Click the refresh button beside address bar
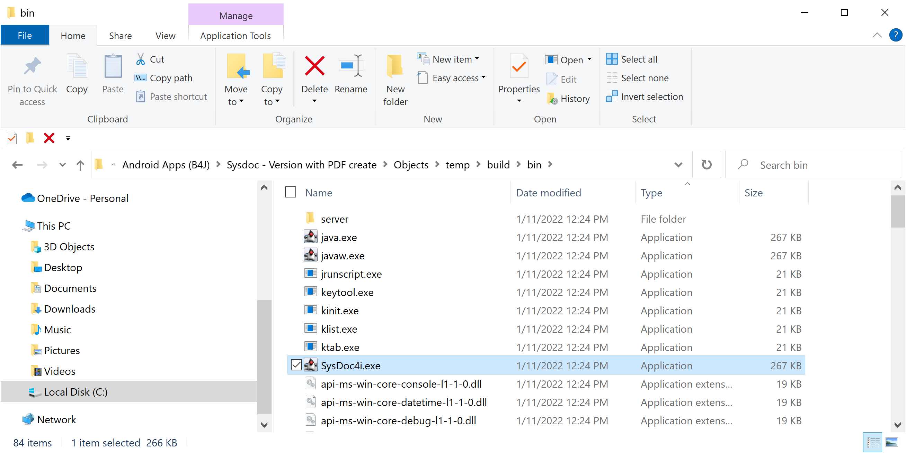The image size is (906, 453). coord(706,165)
